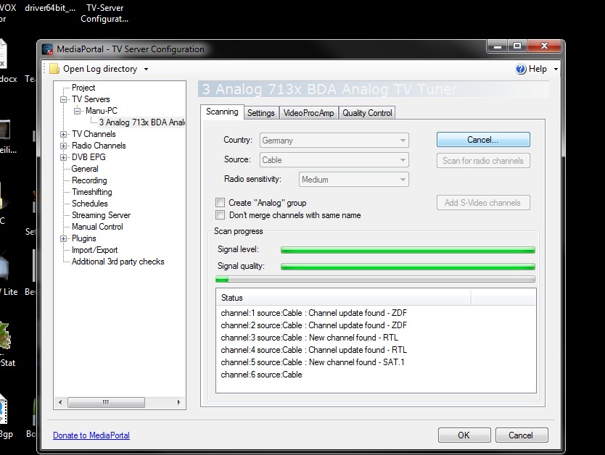
Task: Switch to the Settings tab
Action: 260,113
